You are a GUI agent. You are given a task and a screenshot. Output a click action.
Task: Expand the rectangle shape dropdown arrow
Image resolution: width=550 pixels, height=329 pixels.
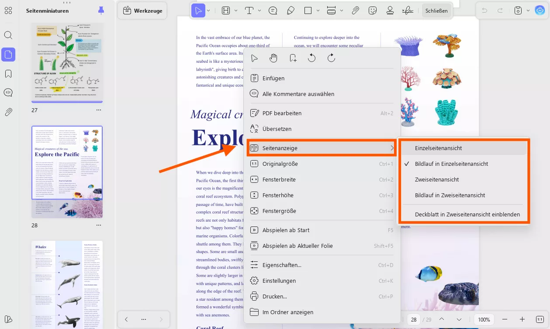(x=318, y=10)
